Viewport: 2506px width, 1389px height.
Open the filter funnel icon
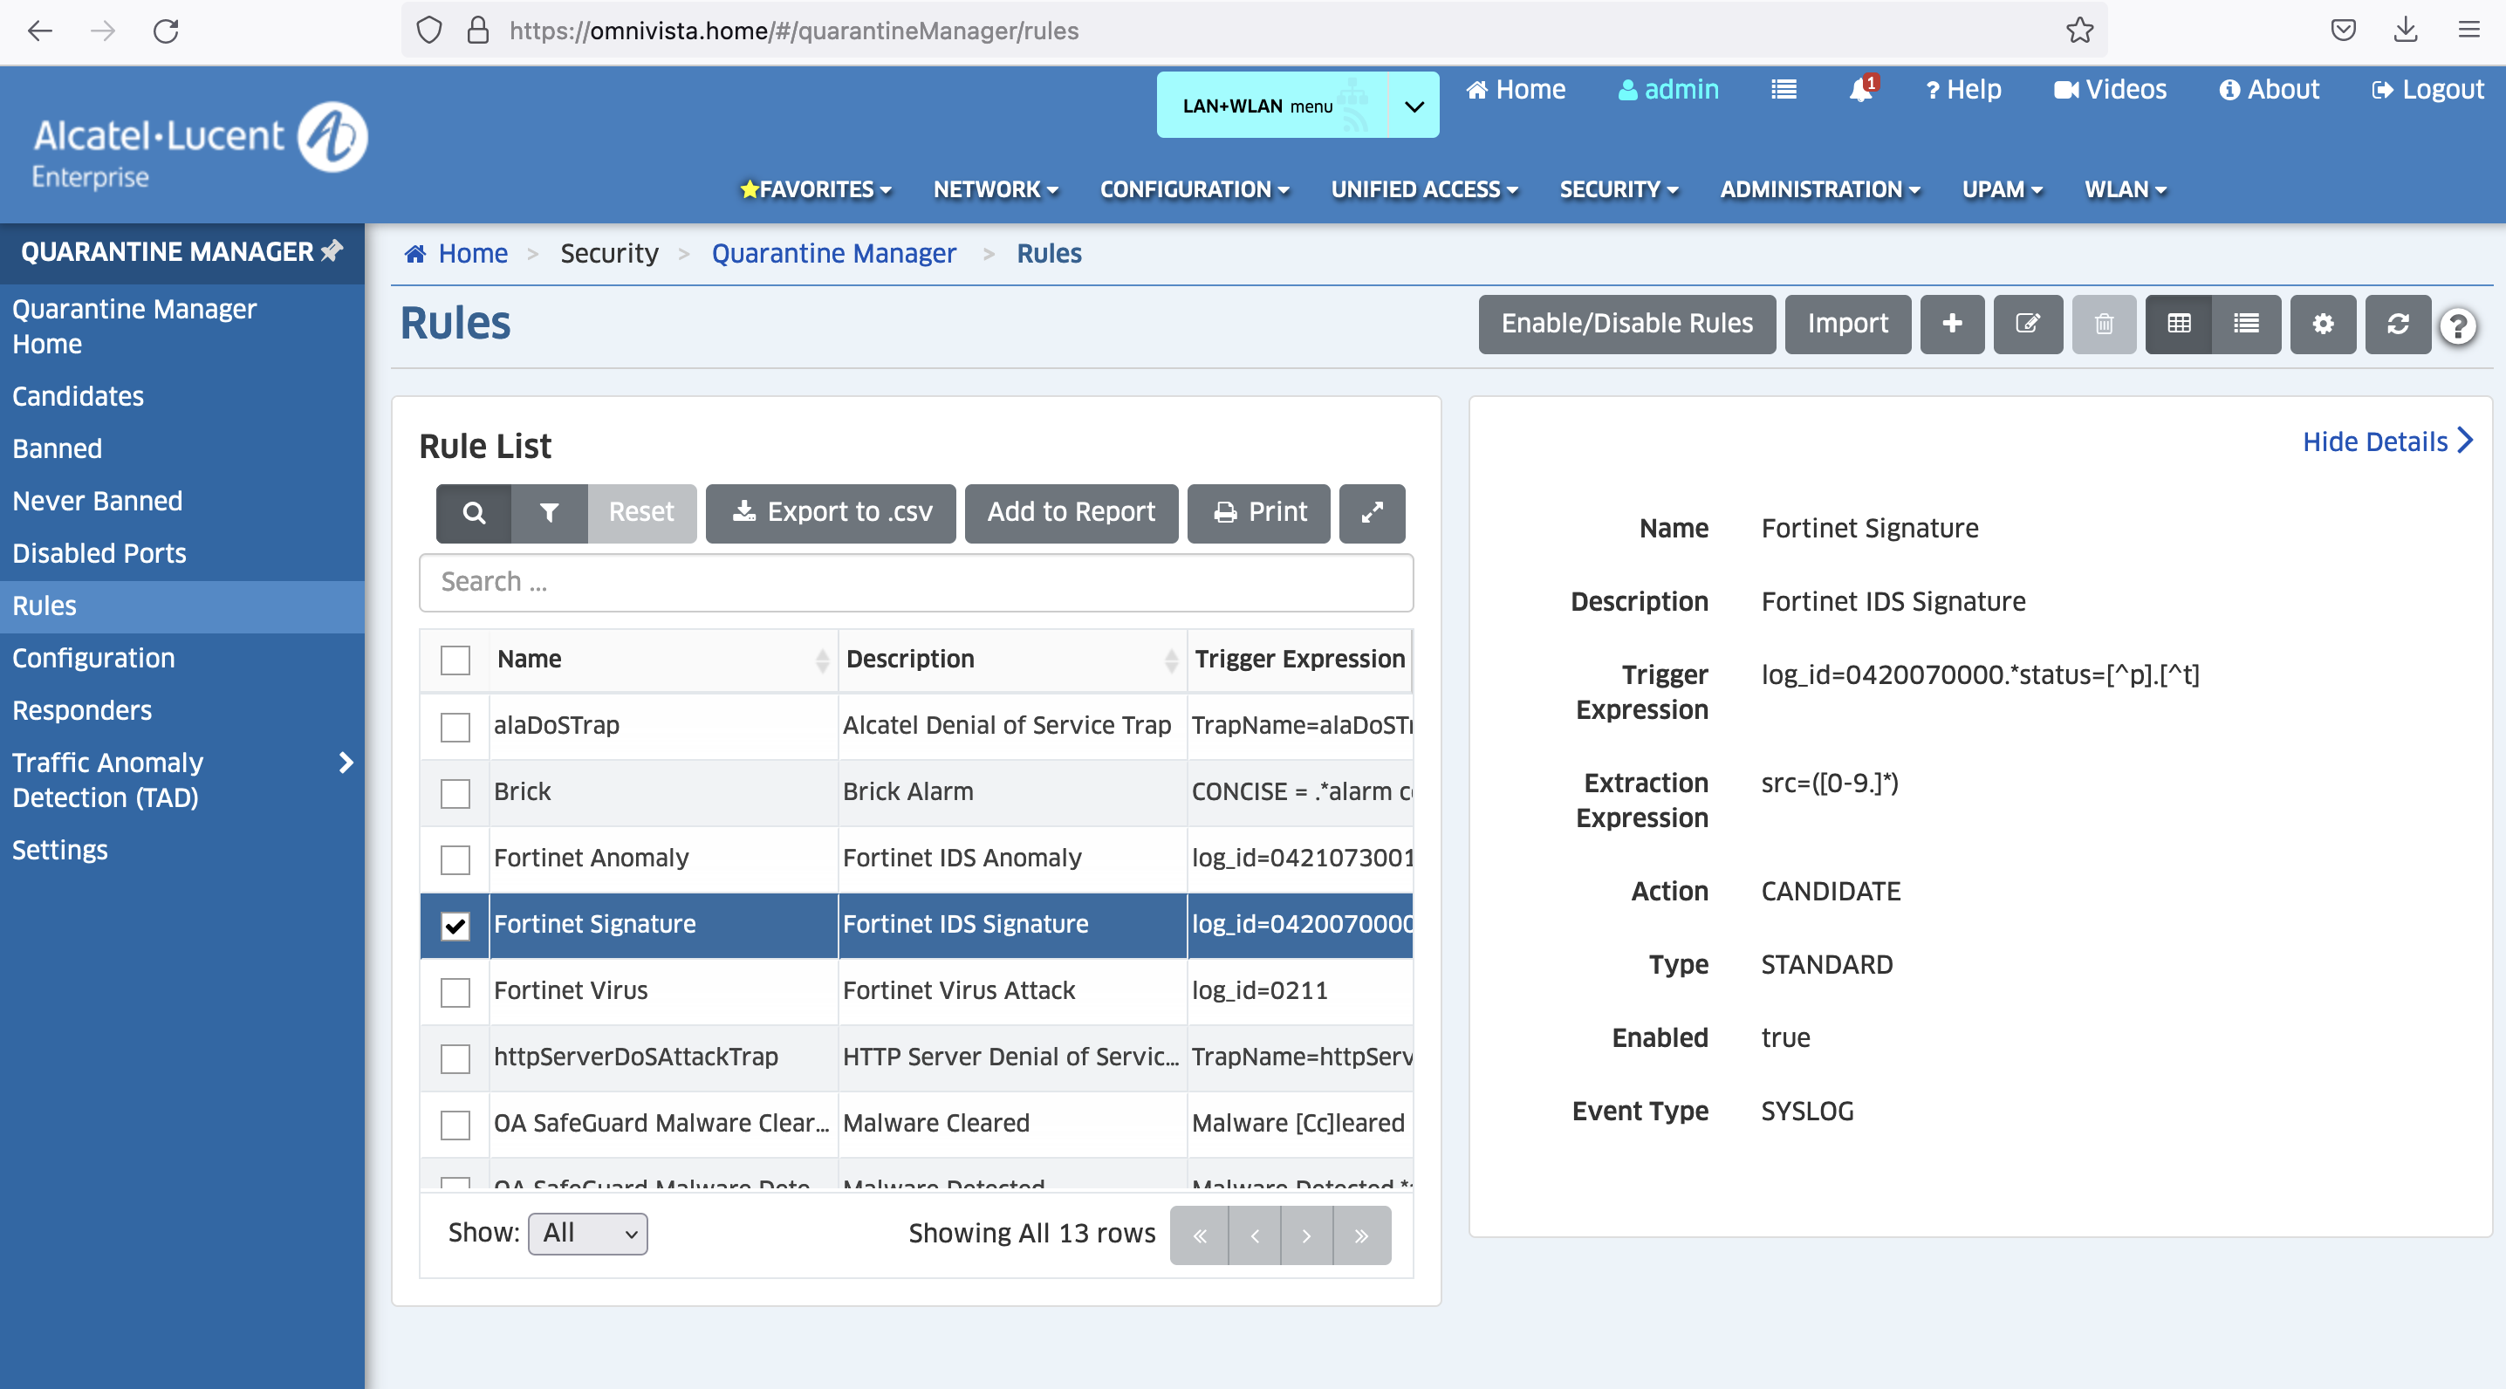(549, 513)
